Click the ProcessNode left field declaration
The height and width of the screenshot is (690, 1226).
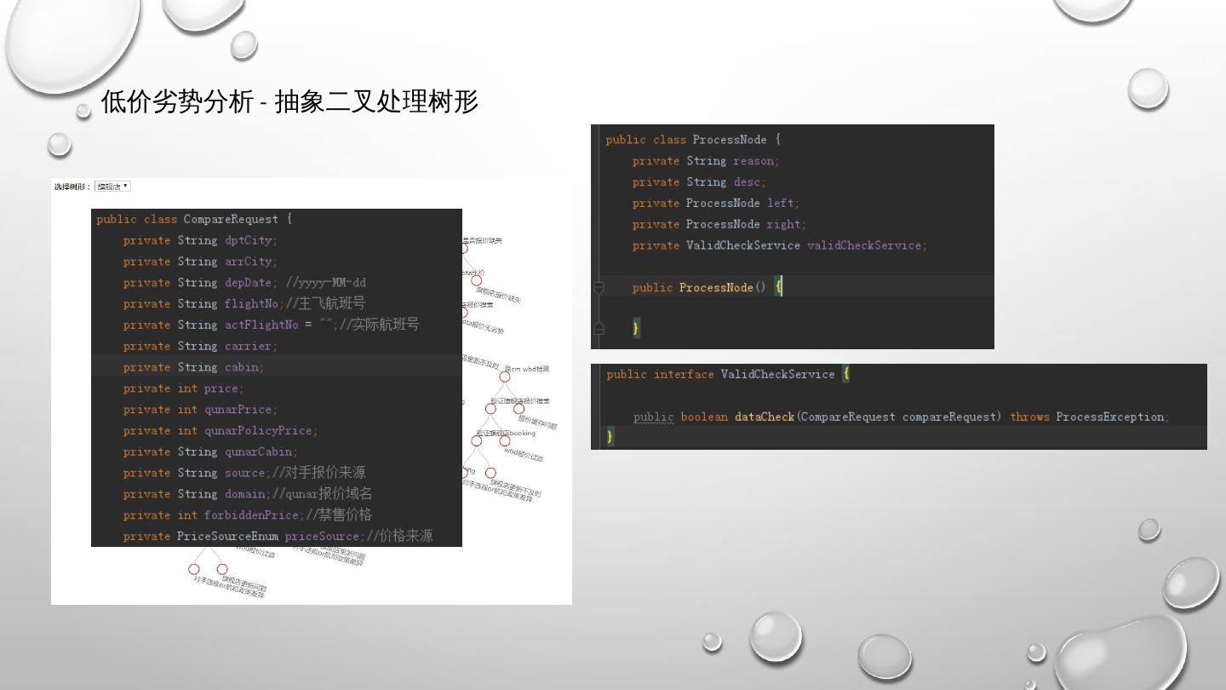tap(715, 203)
